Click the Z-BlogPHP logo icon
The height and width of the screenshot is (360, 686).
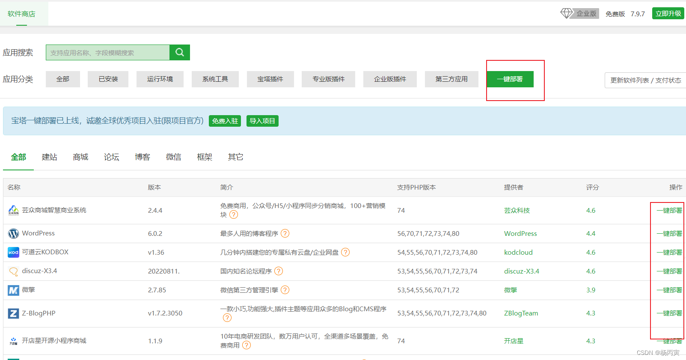pyautogui.click(x=13, y=313)
